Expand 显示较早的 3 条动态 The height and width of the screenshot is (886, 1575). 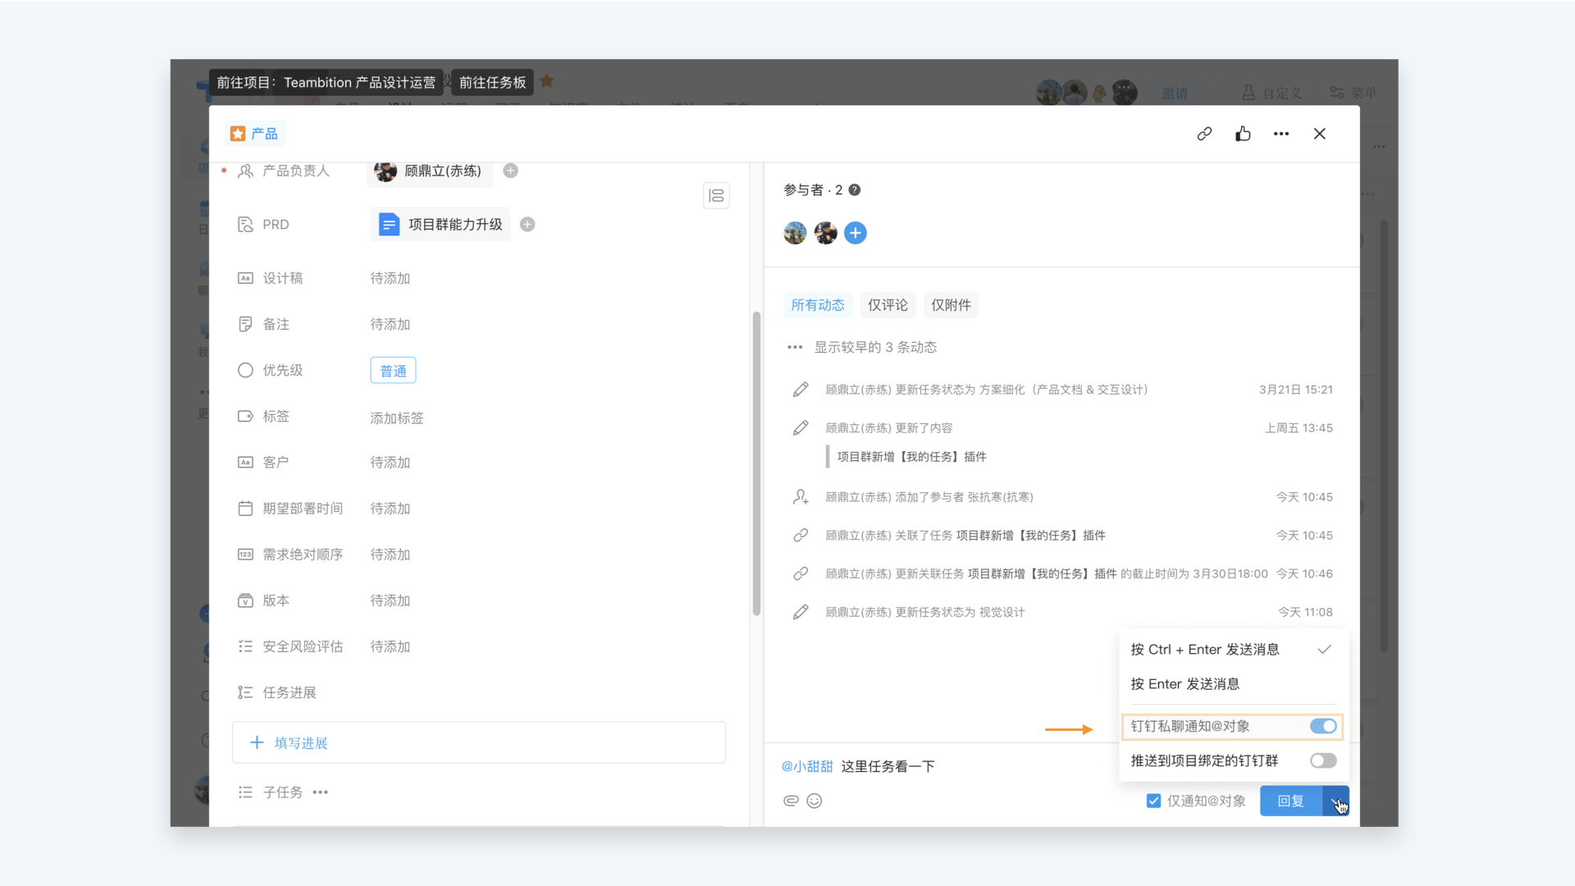tap(874, 347)
